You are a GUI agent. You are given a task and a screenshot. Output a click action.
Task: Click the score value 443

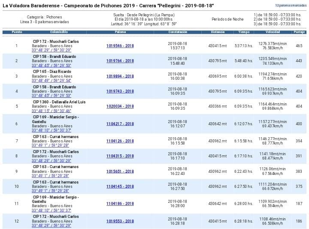(299, 61)
